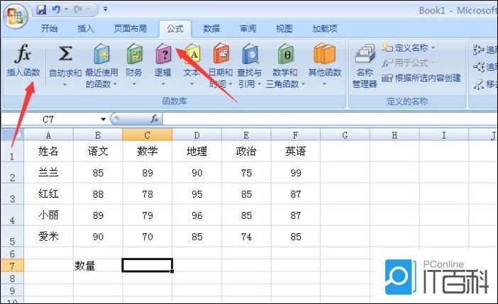Expand the 财务 dropdown arrow
498x304 pixels.
(x=134, y=84)
